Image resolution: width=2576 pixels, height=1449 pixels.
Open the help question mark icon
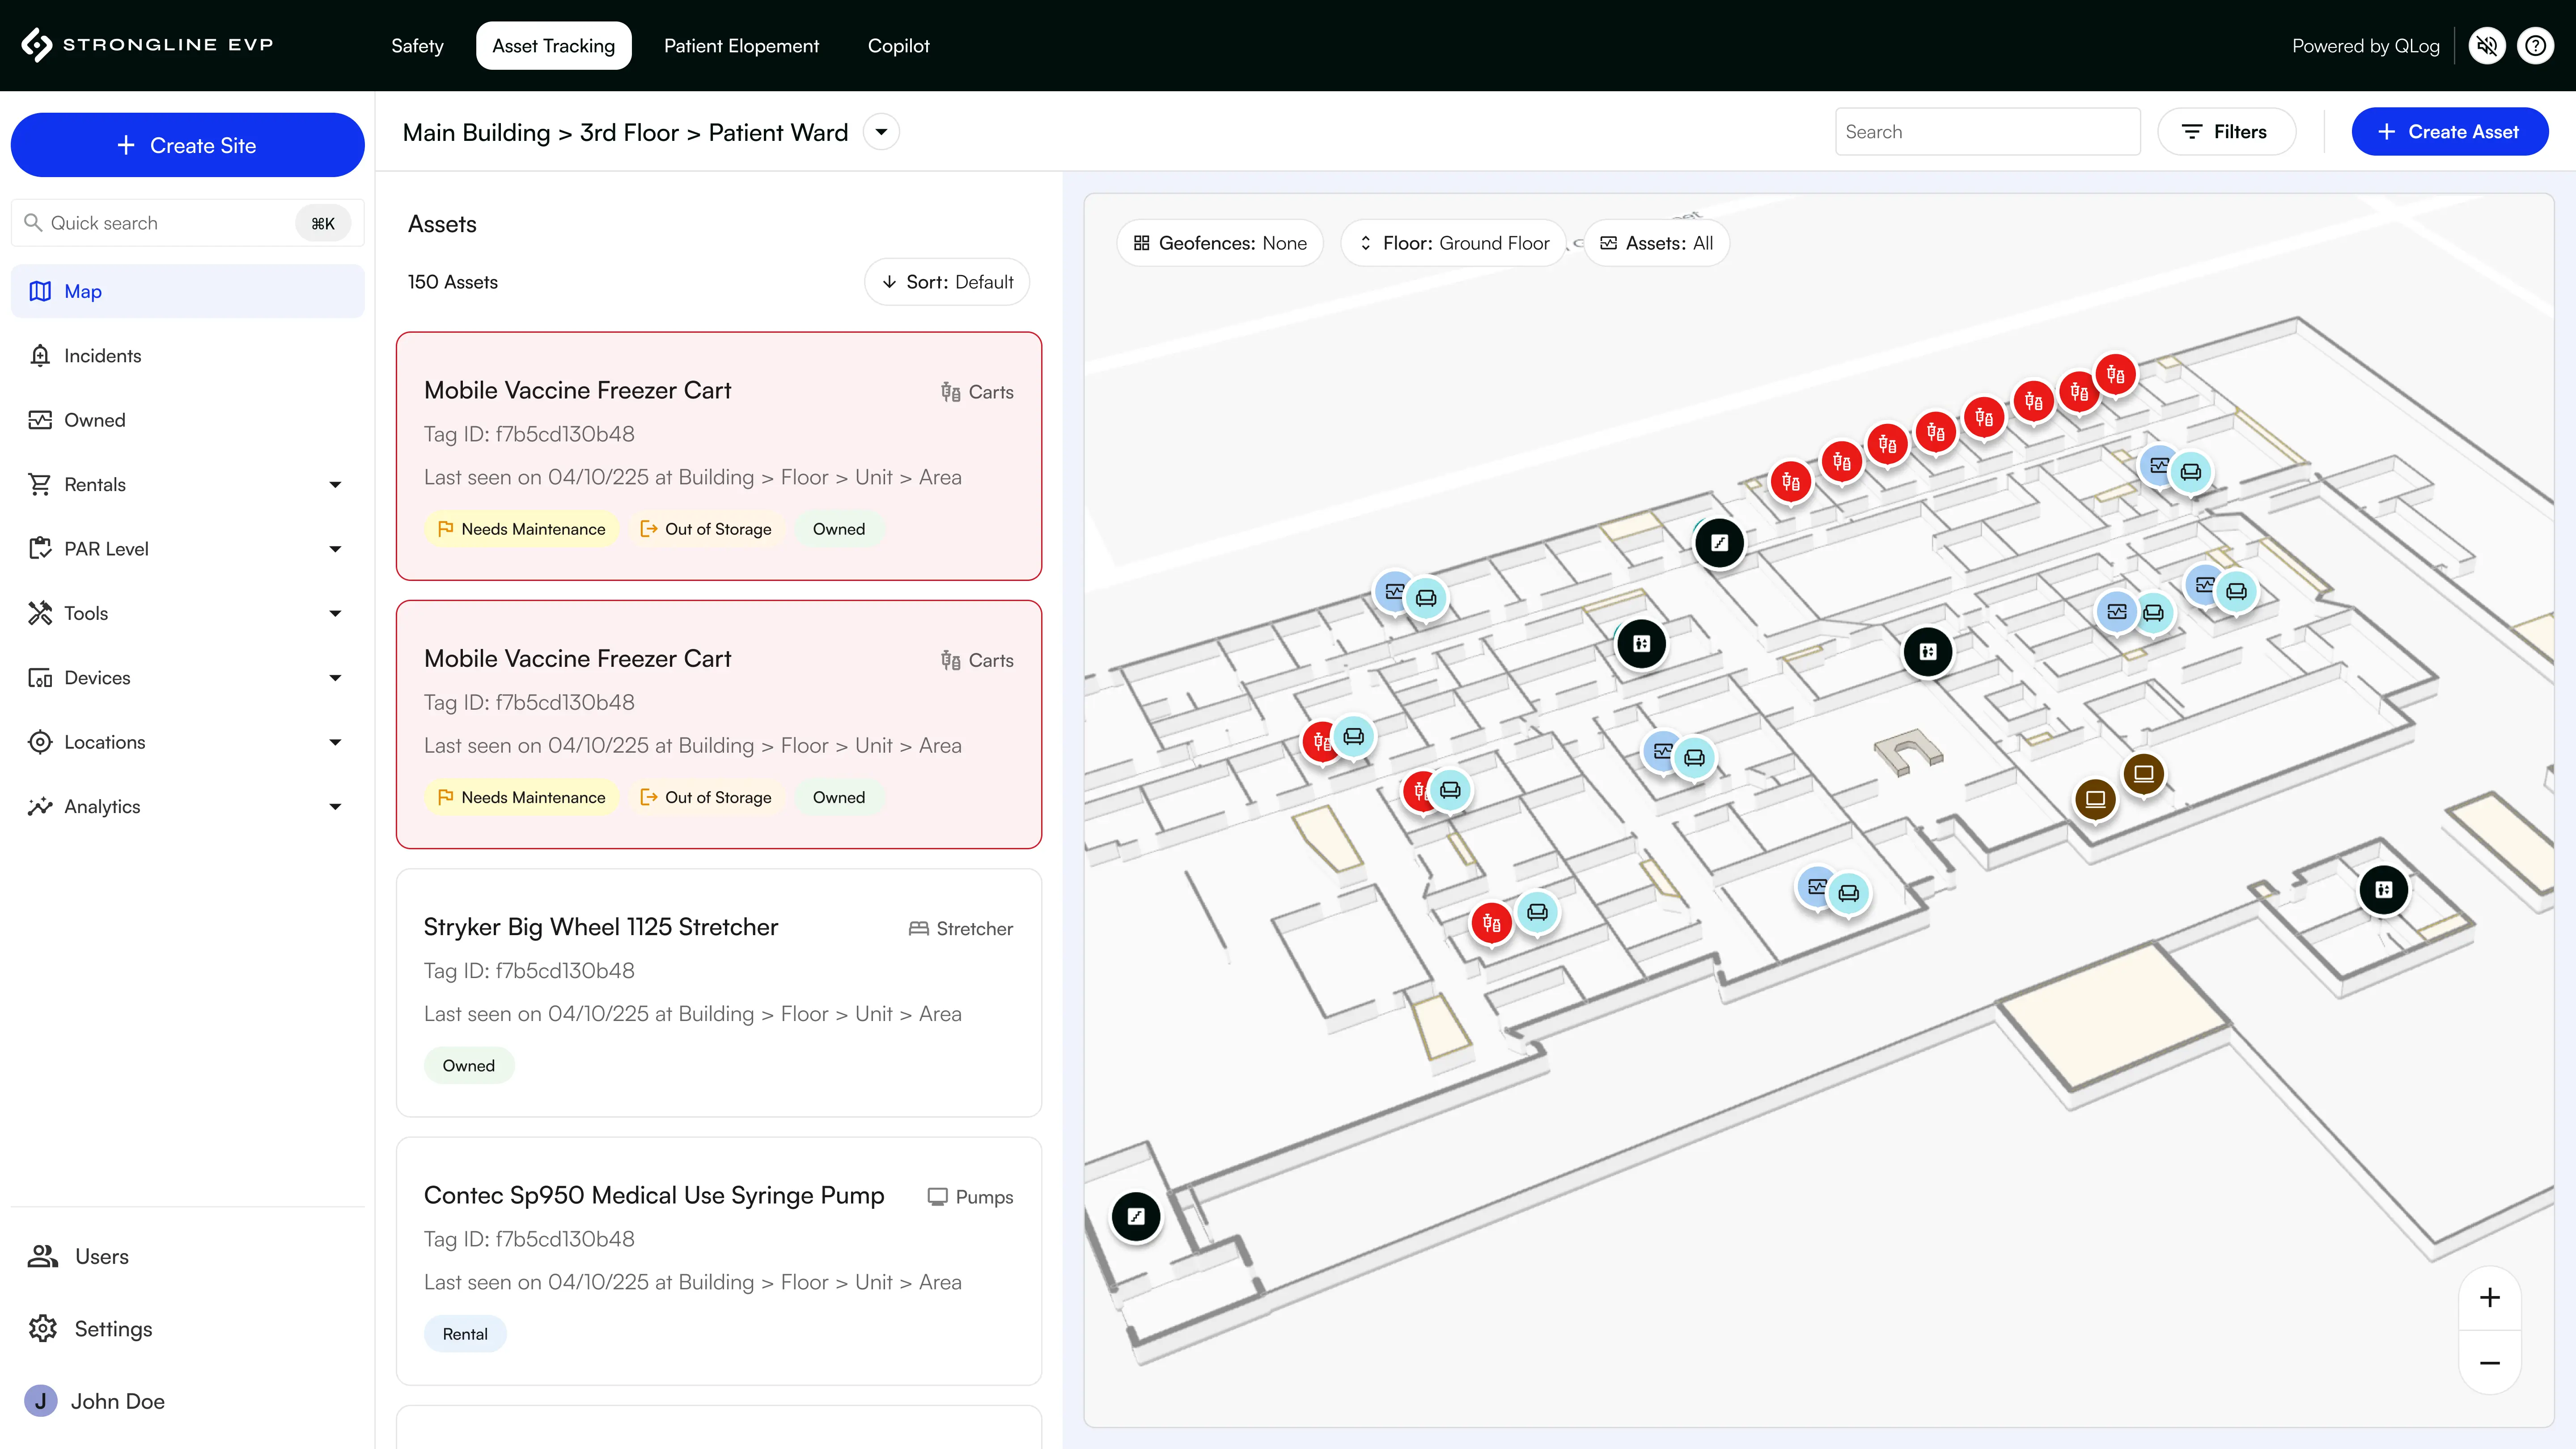point(2535,45)
